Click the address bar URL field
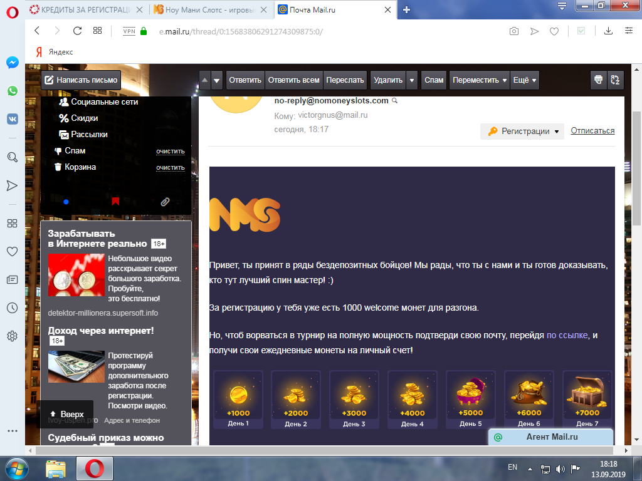 [241, 31]
